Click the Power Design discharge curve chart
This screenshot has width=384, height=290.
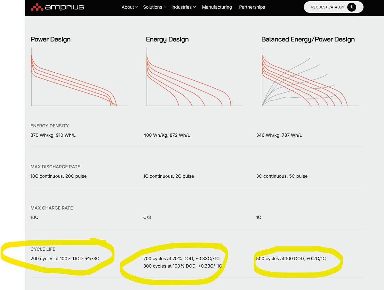(x=79, y=77)
